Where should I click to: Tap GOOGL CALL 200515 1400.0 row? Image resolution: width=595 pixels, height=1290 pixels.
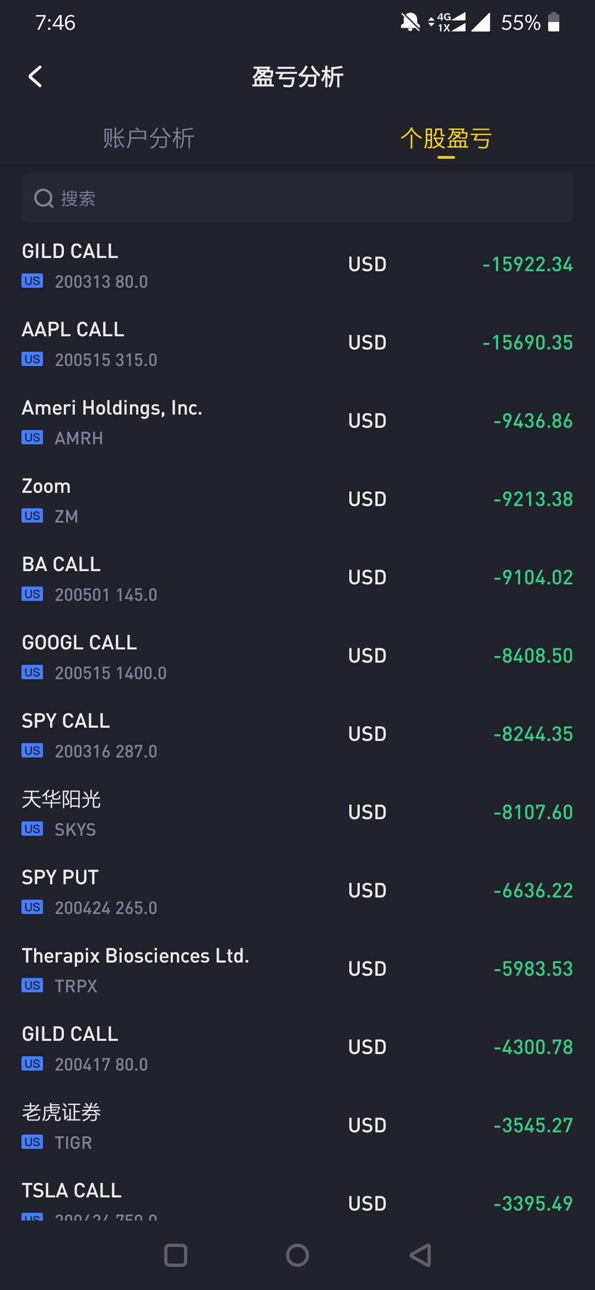pyautogui.click(x=297, y=657)
